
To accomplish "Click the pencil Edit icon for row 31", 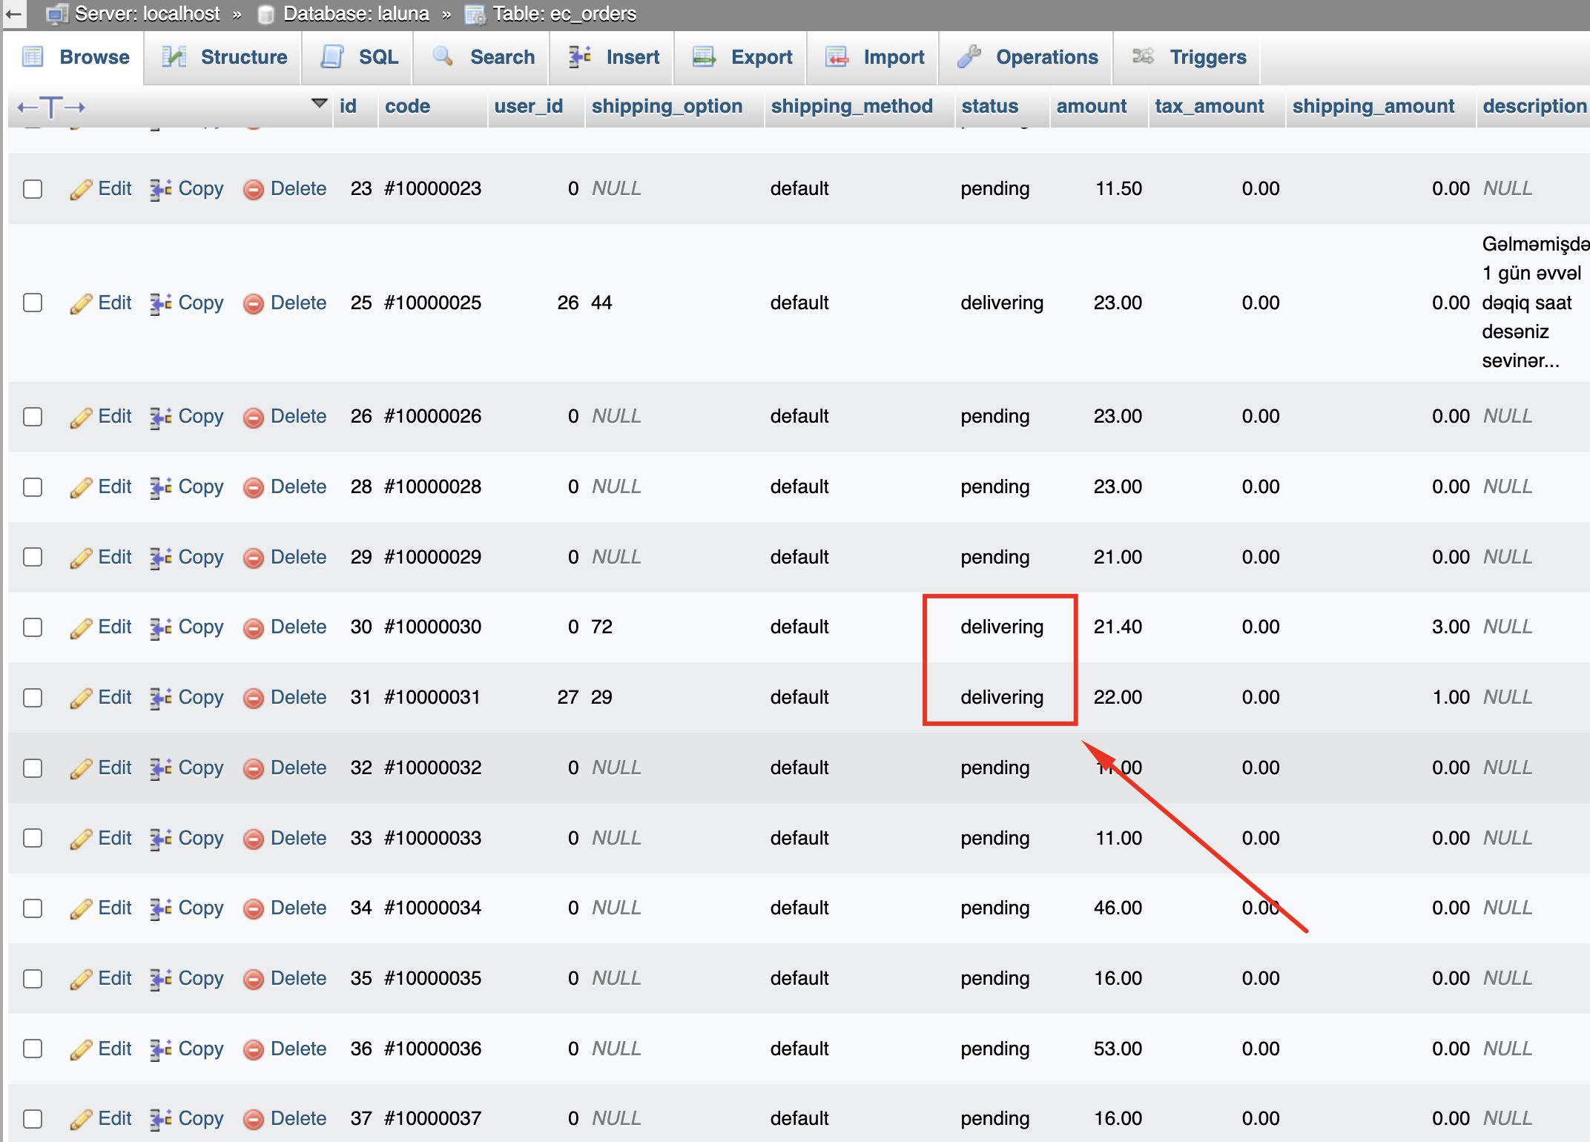I will pyautogui.click(x=81, y=699).
